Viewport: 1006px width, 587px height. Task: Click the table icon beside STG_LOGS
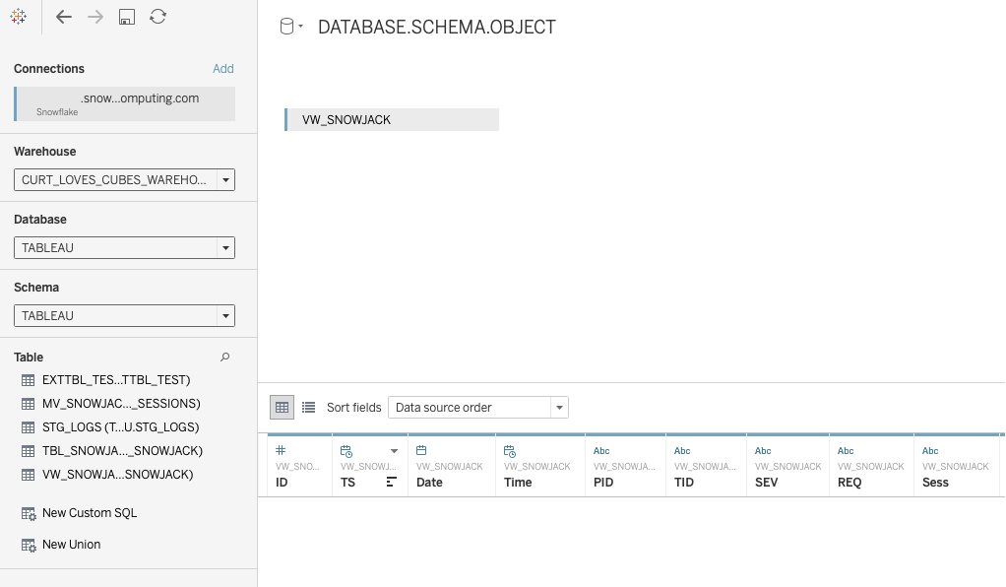[29, 427]
